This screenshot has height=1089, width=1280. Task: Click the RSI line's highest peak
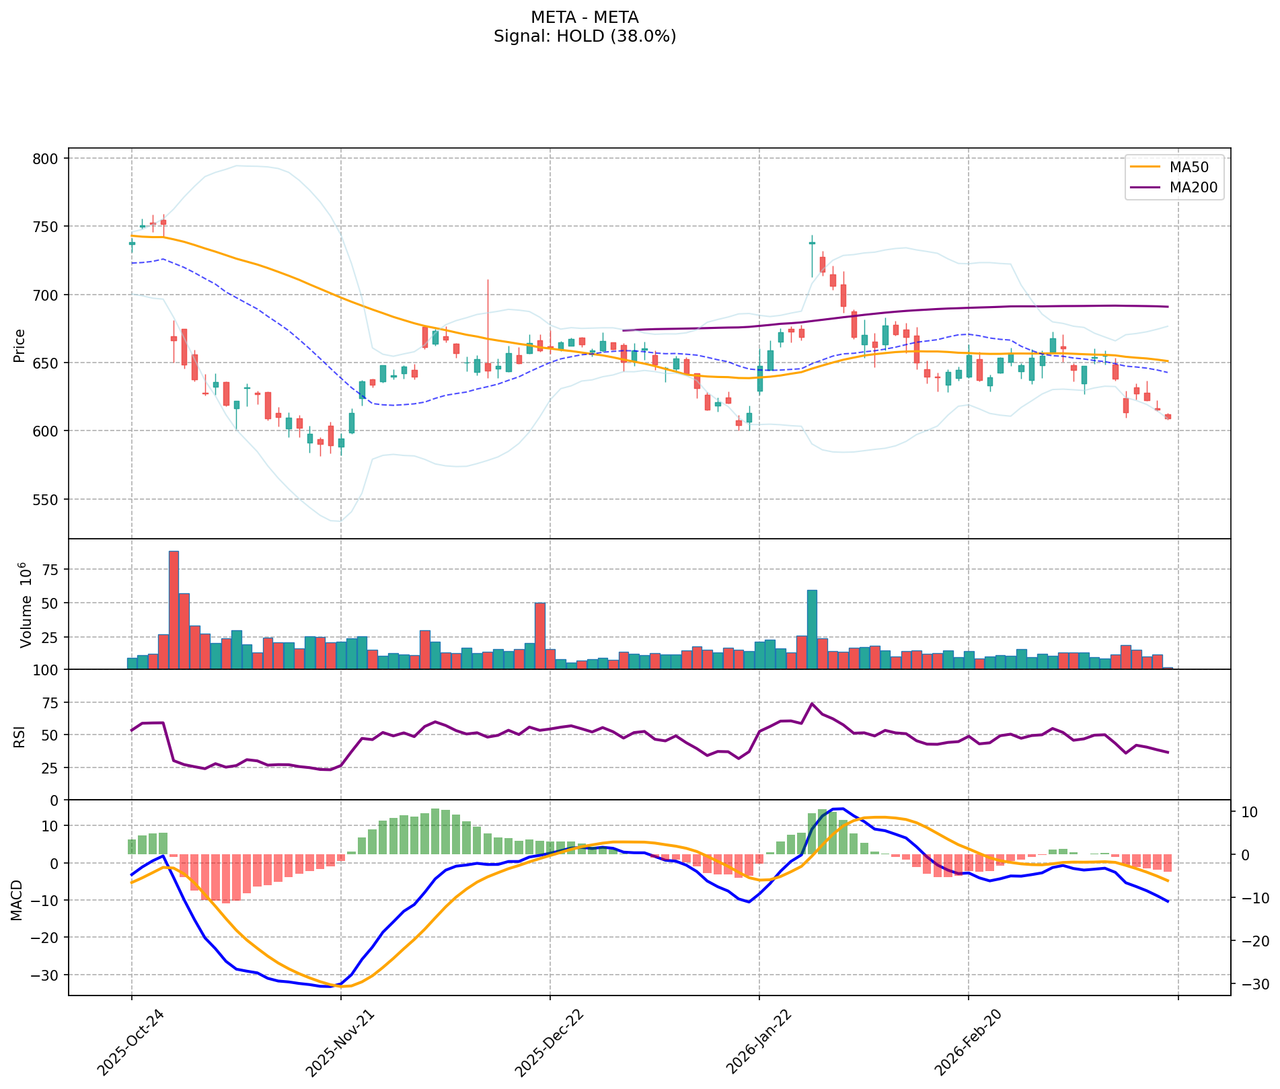pyautogui.click(x=812, y=704)
